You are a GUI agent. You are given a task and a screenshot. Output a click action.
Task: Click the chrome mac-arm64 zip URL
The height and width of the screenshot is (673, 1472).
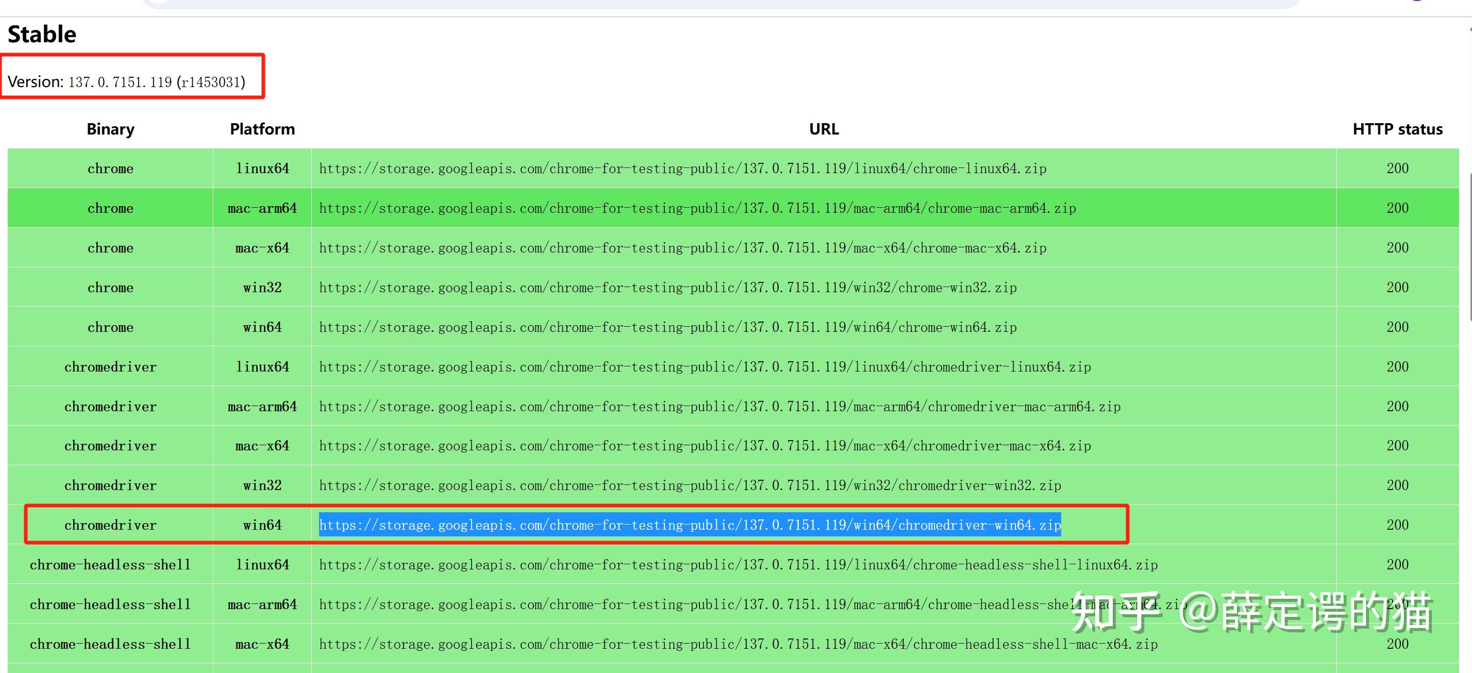click(x=697, y=209)
